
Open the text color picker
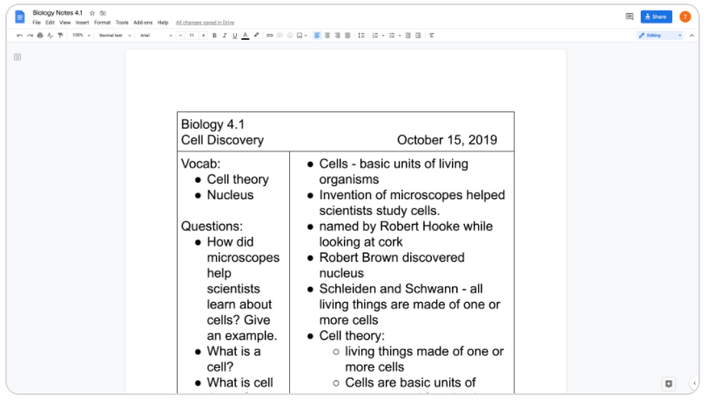click(245, 36)
